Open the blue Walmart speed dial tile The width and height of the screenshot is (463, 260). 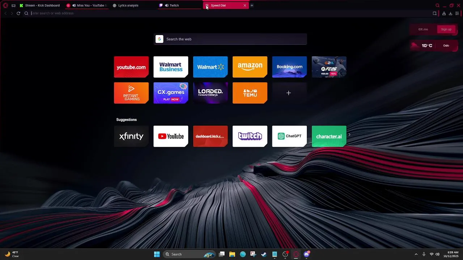211,67
